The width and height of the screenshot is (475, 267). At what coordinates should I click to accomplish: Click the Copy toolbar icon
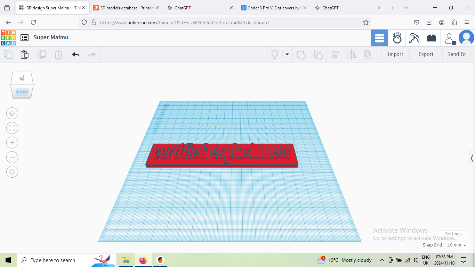(x=8, y=55)
